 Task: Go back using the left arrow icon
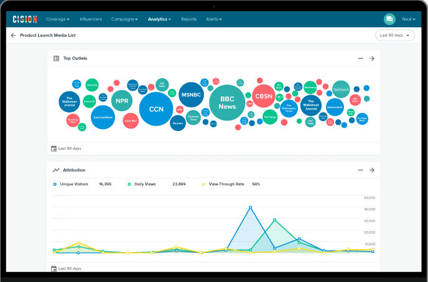pyautogui.click(x=13, y=35)
